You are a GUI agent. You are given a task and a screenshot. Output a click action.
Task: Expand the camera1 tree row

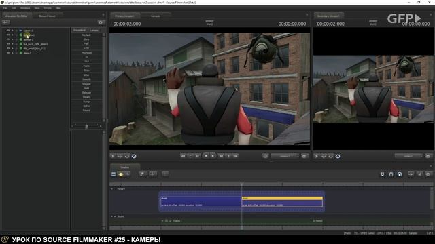(x=12, y=30)
